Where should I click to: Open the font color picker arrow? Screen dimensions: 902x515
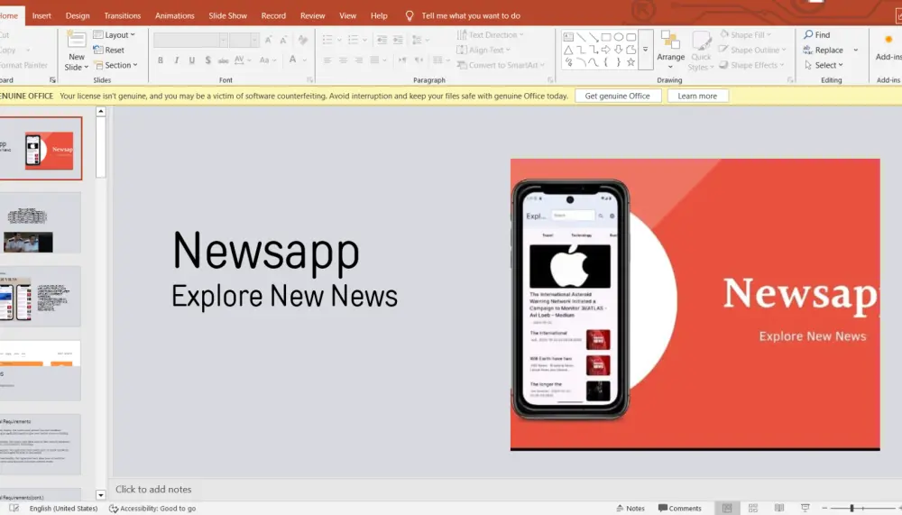pos(305,60)
